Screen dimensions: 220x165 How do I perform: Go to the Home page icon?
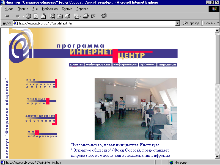(x=43, y=16)
